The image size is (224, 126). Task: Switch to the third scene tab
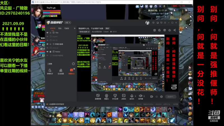[x=67, y=29]
